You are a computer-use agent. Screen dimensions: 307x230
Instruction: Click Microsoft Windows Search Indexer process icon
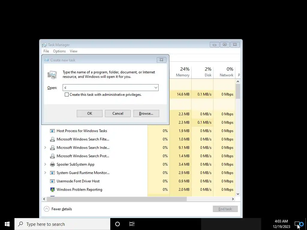click(52, 148)
